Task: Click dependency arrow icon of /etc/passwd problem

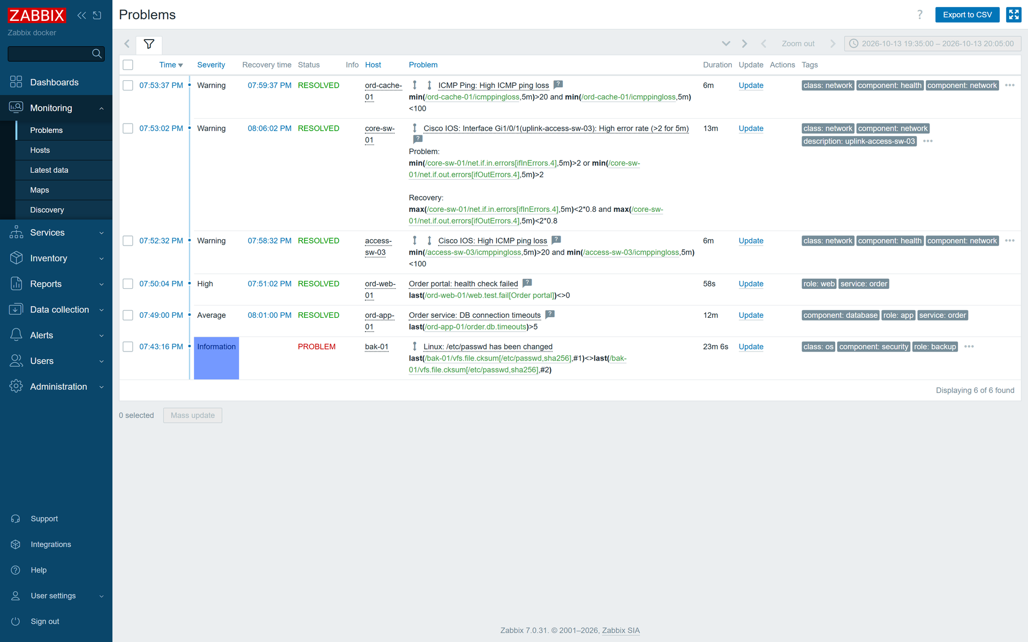Action: [414, 347]
